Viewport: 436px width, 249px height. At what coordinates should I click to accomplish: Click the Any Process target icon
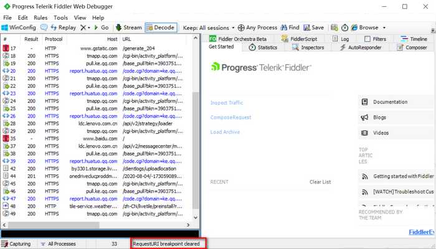point(241,27)
